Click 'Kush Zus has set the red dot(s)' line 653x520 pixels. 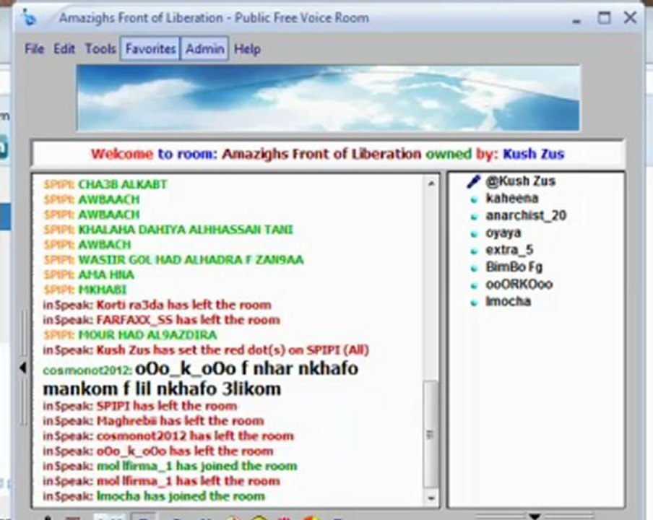[206, 350]
